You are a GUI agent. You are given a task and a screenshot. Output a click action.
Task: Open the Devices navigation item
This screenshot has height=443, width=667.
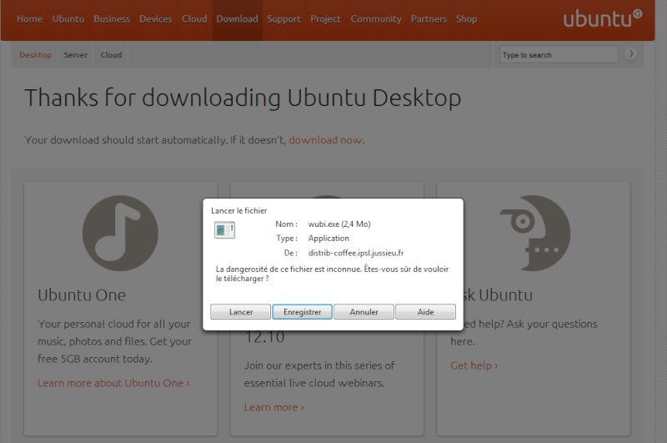156,19
